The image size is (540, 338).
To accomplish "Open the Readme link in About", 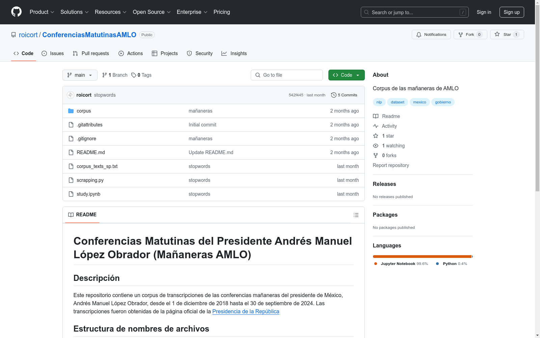I will click(386, 116).
